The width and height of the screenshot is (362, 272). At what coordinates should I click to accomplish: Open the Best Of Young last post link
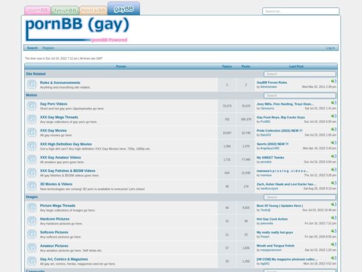(x=280, y=206)
